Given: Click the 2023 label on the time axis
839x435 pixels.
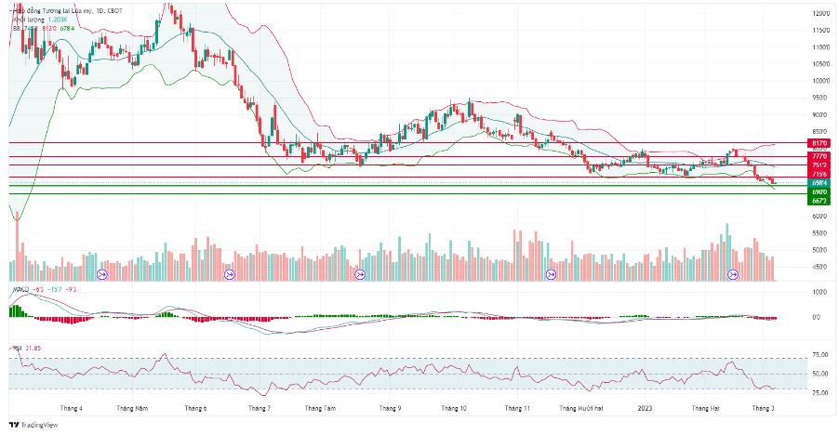Looking at the screenshot, I should coord(645,408).
